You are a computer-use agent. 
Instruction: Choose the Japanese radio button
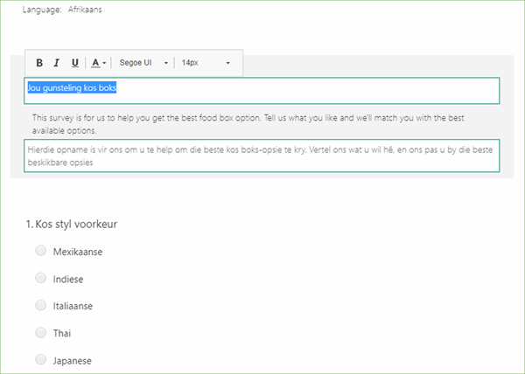(41, 359)
